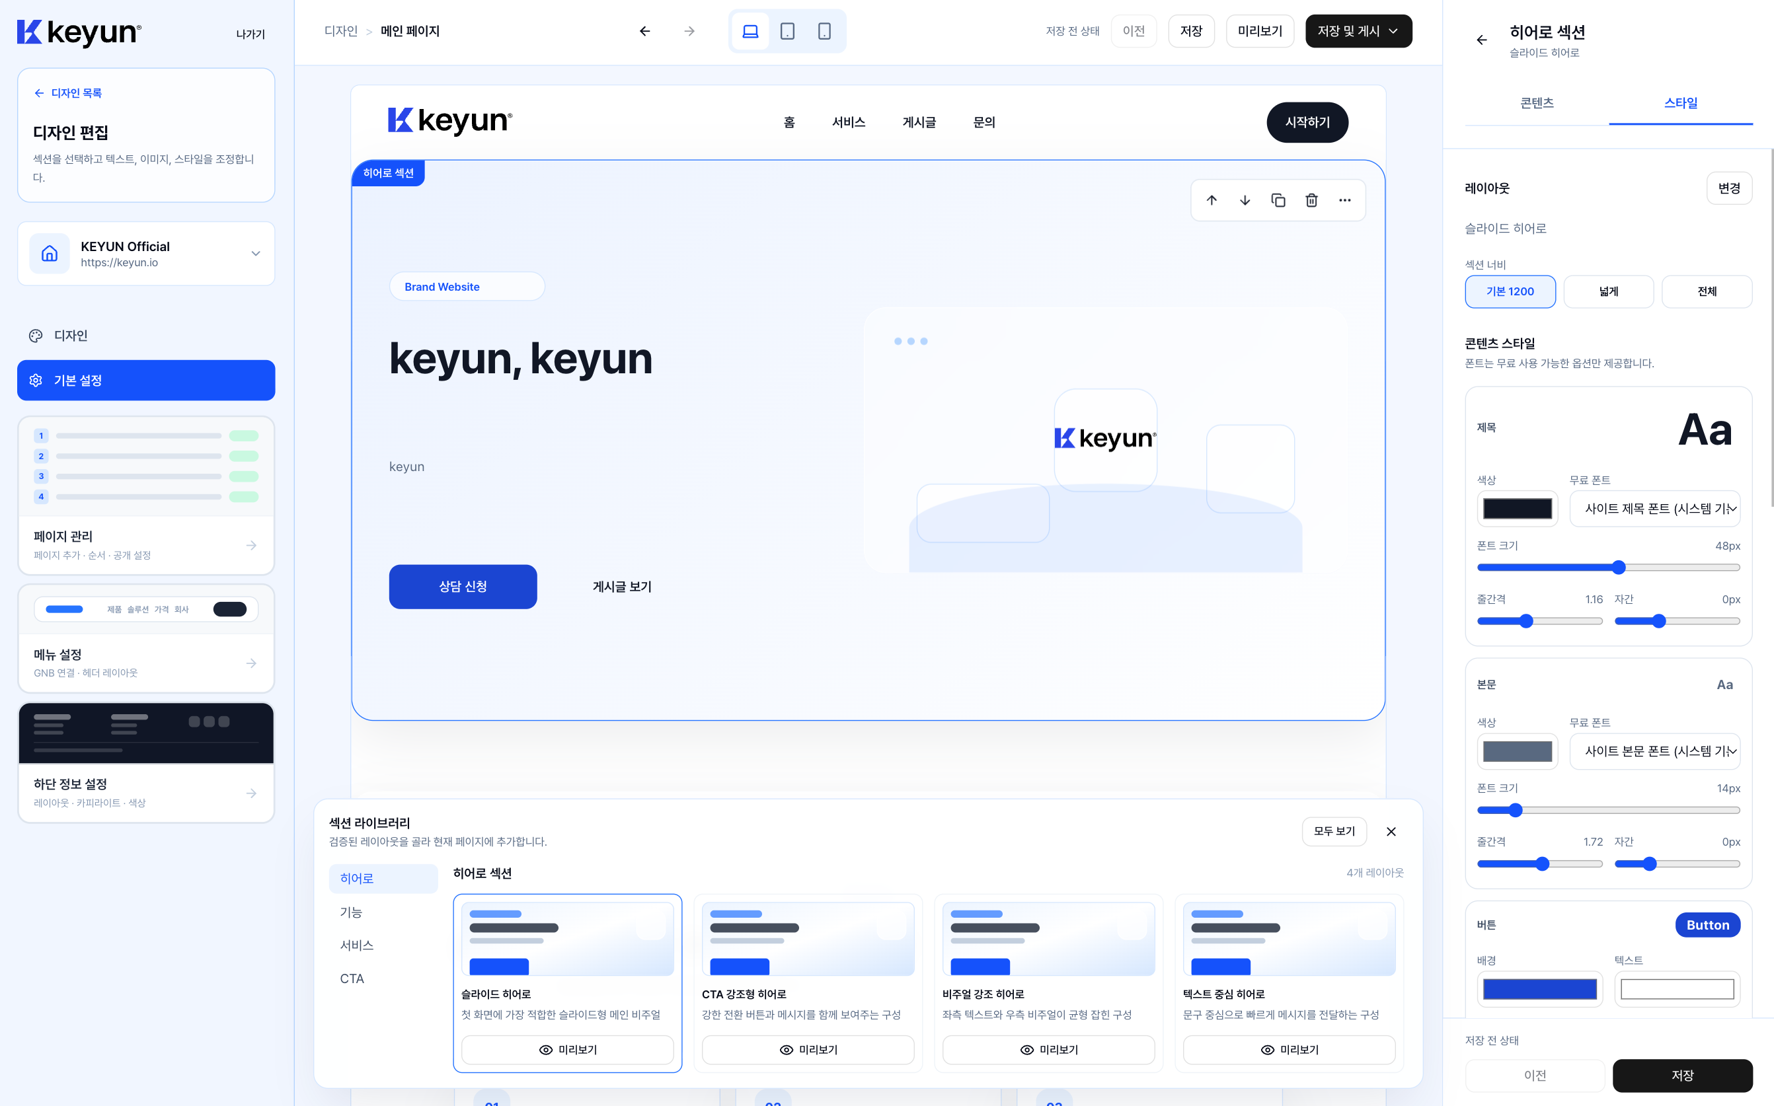Click 이전 button in top toolbar
Image resolution: width=1774 pixels, height=1106 pixels.
coord(1134,32)
